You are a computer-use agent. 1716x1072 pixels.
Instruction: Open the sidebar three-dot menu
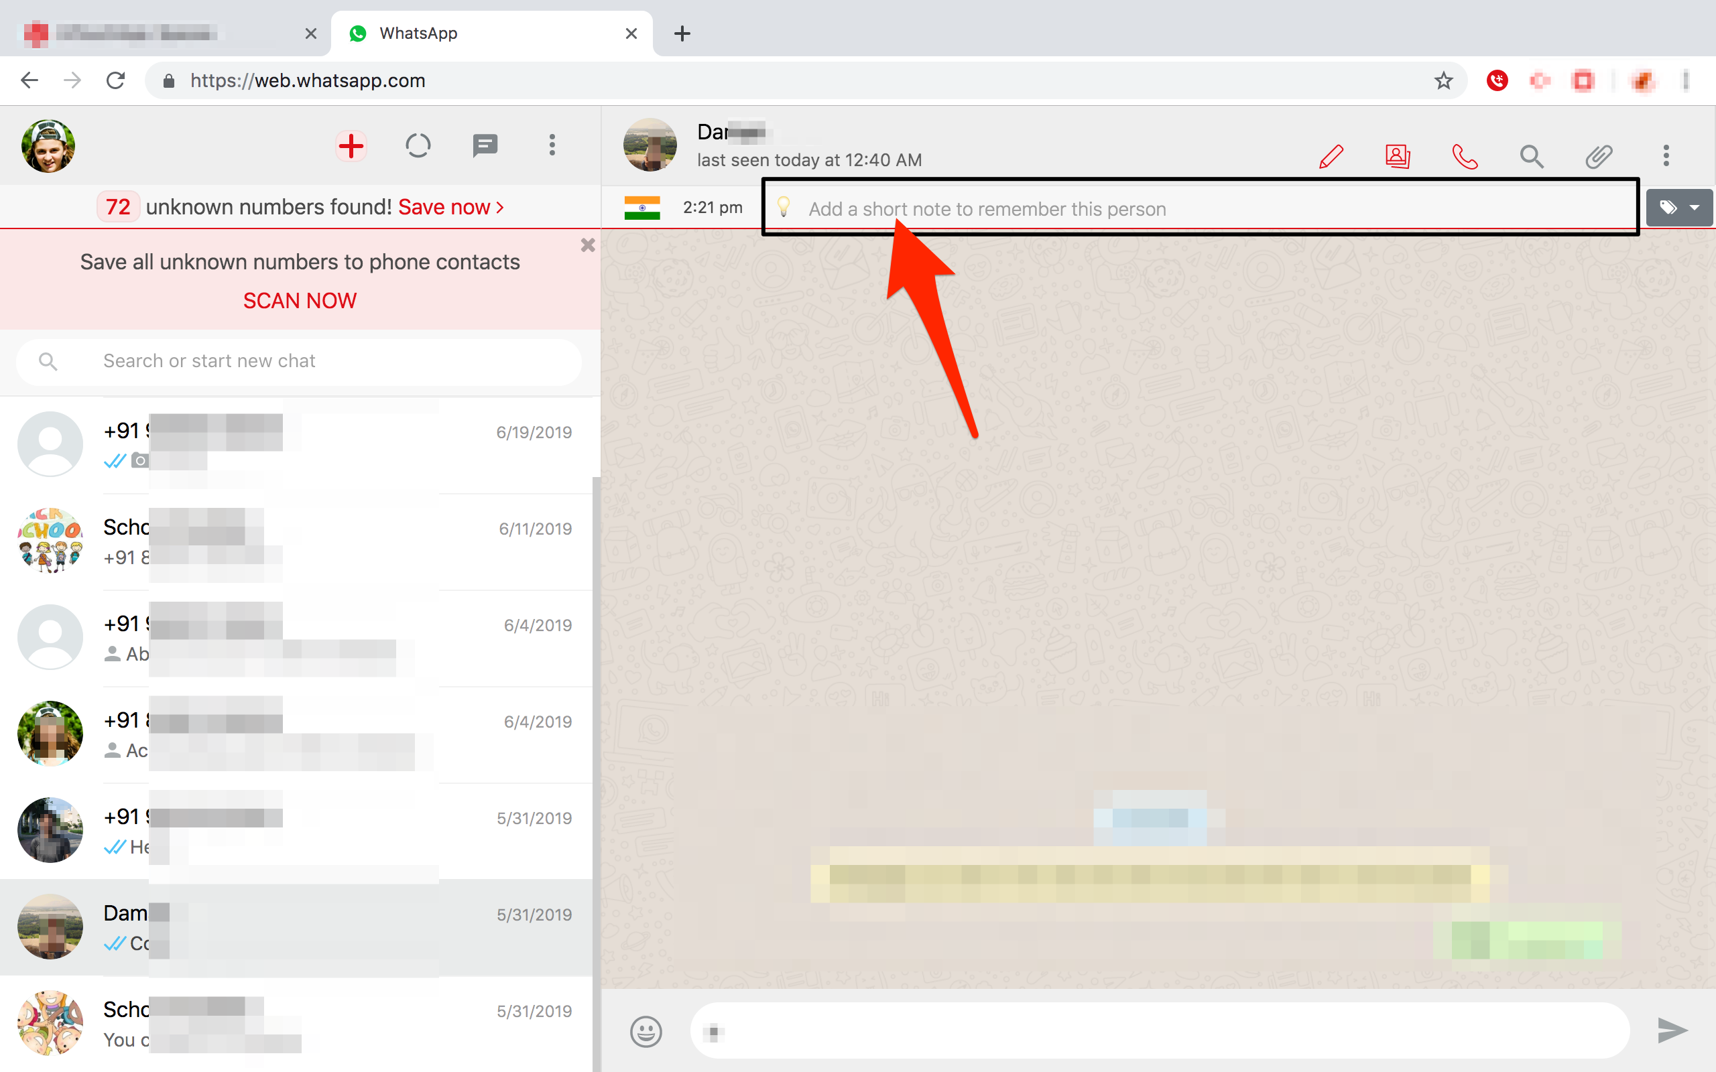[552, 146]
